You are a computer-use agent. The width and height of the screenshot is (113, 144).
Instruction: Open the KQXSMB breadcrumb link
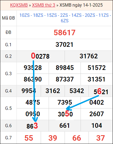pos(19,5)
